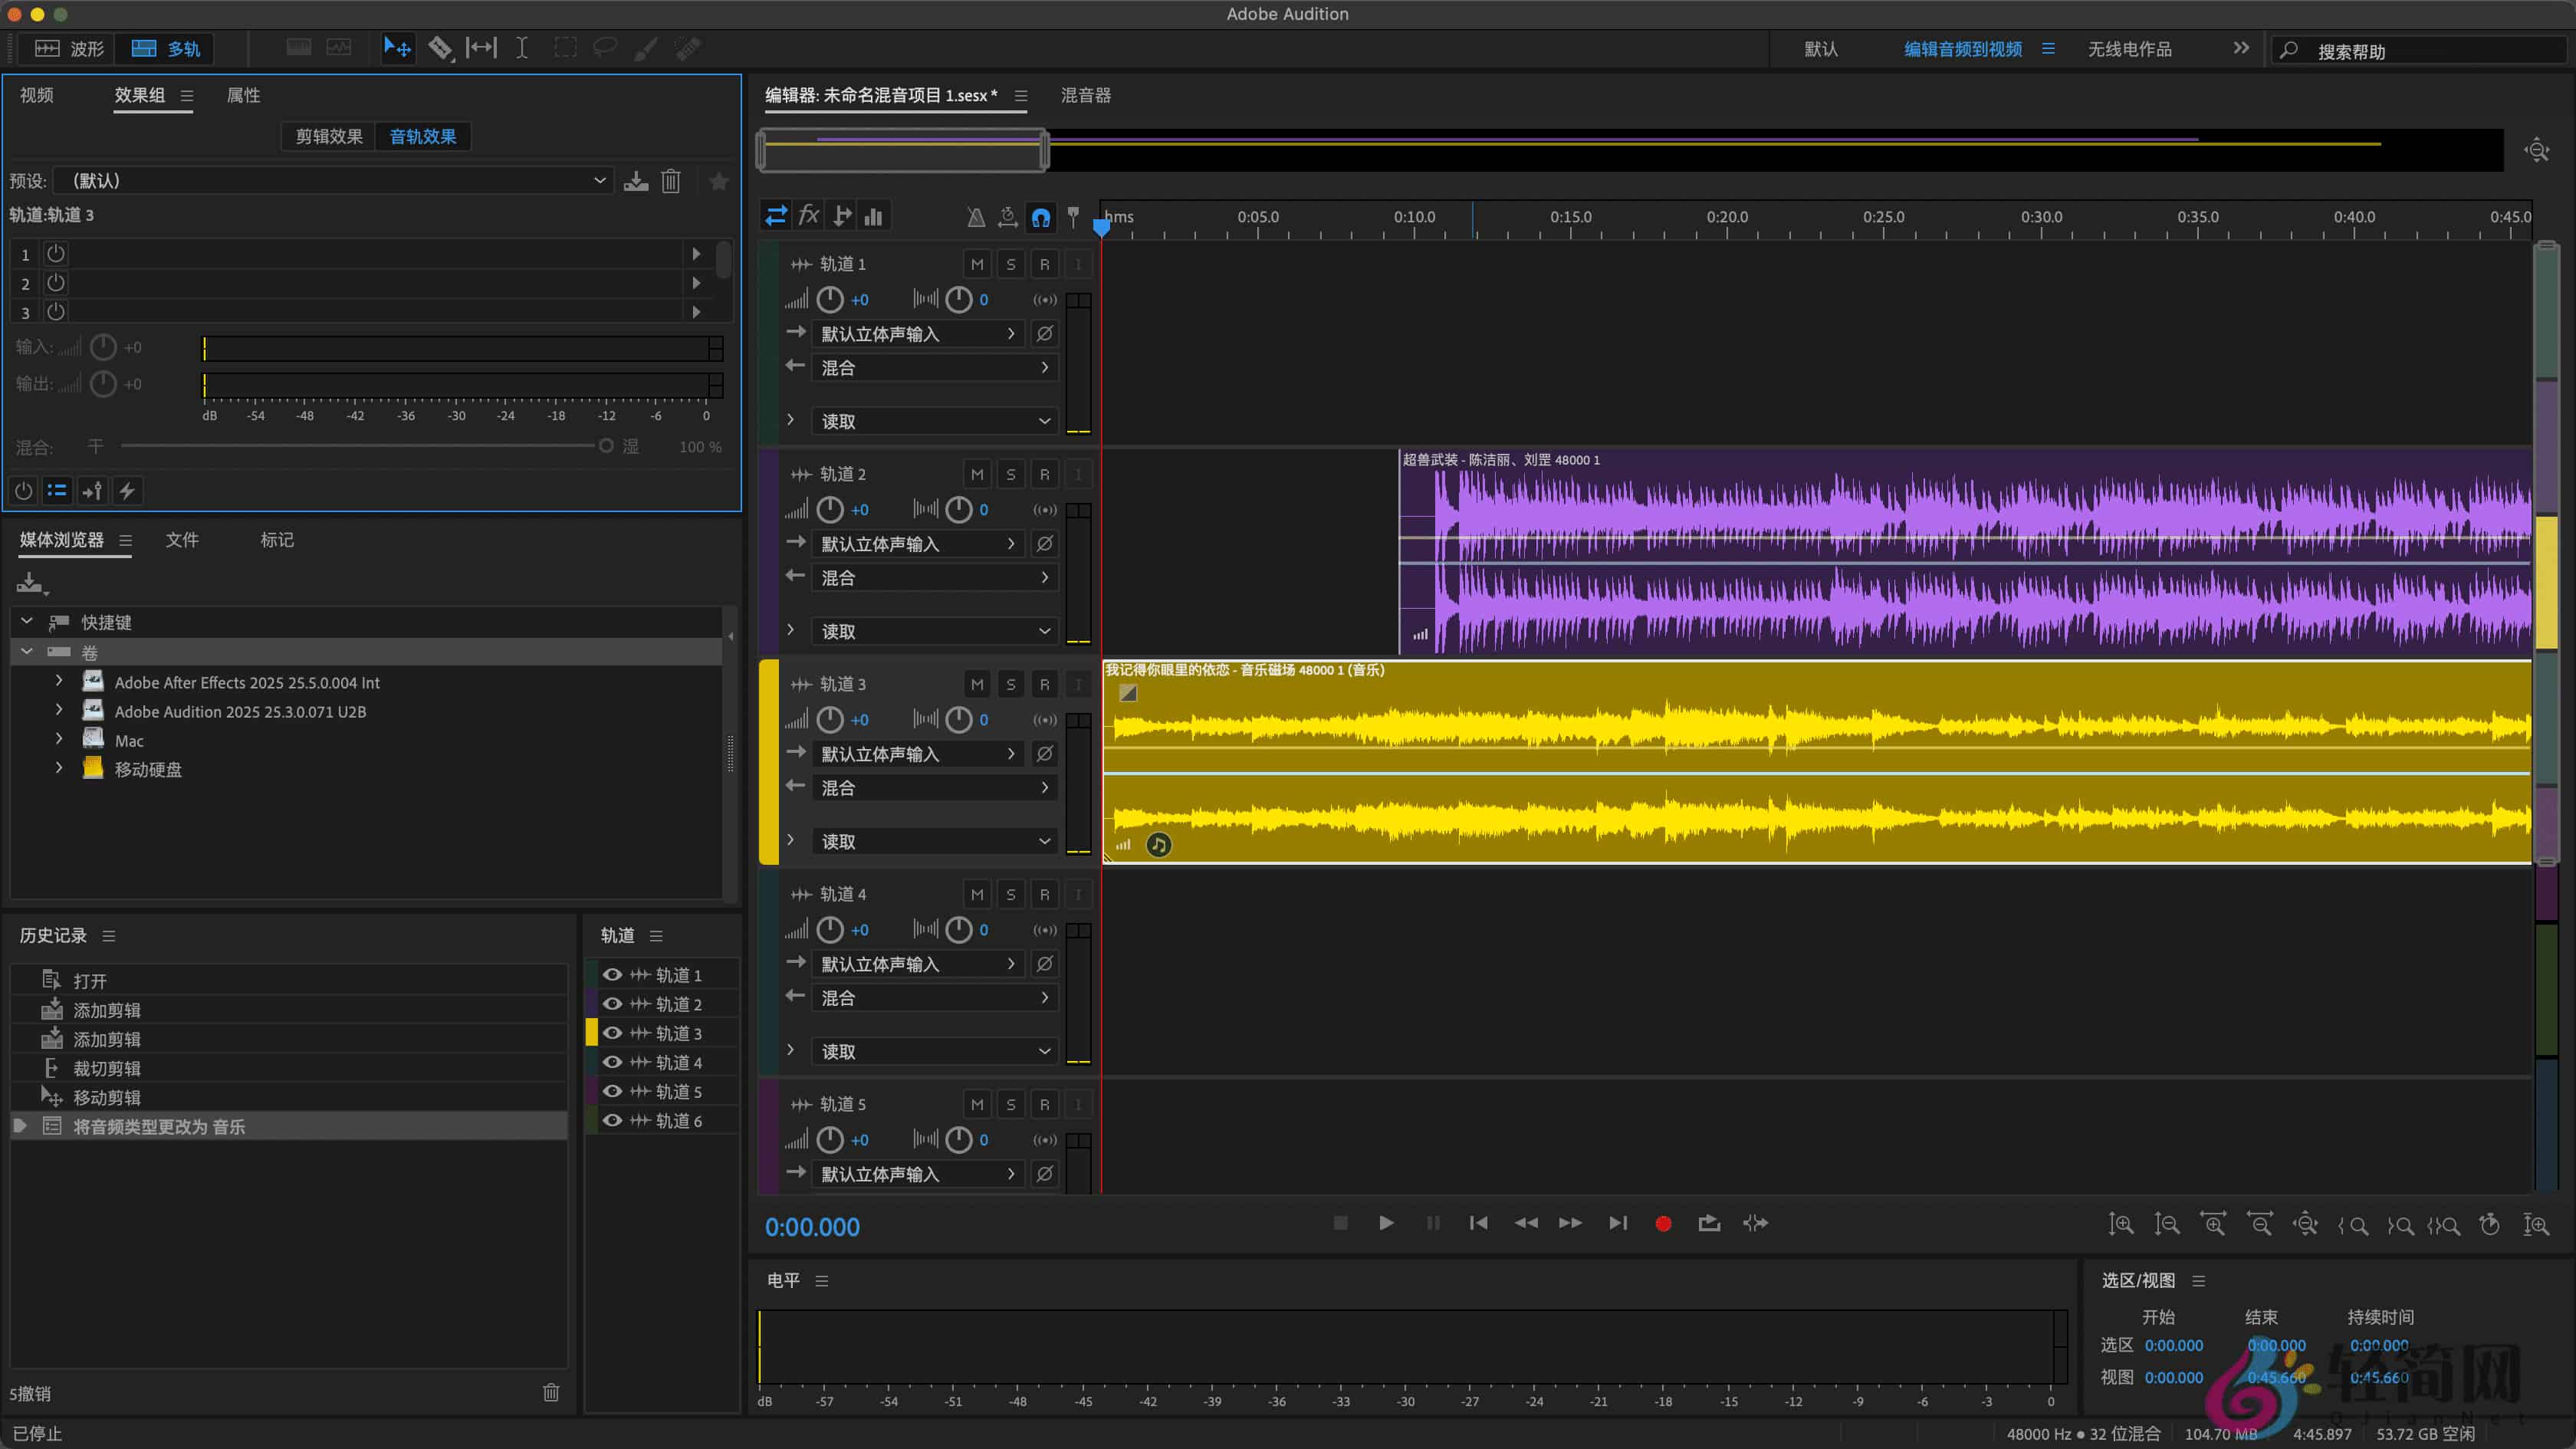Switch to the 混音器 tab
This screenshot has width=2576, height=1449.
coord(1086,95)
